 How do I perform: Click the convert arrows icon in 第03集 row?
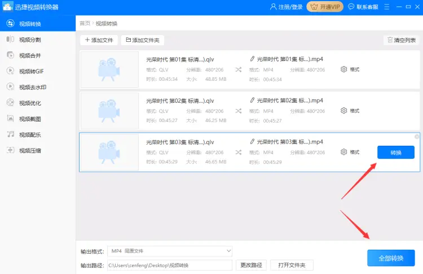[x=238, y=153]
